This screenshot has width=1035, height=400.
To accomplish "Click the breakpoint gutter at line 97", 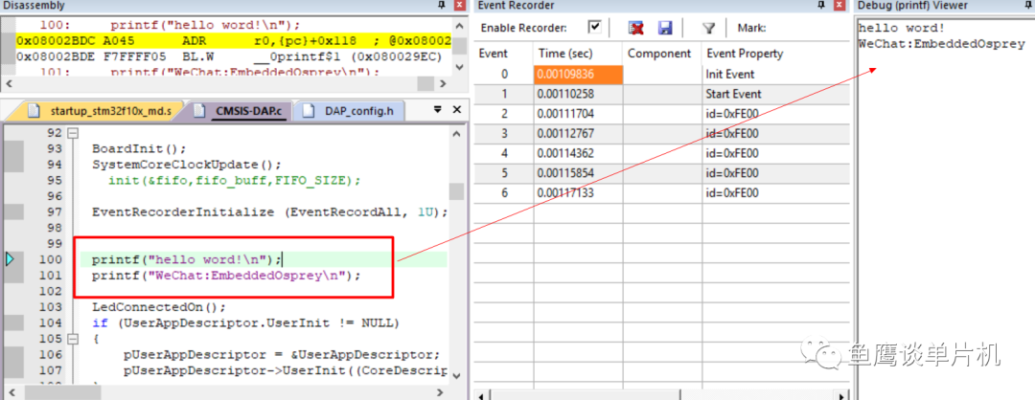I will point(14,211).
